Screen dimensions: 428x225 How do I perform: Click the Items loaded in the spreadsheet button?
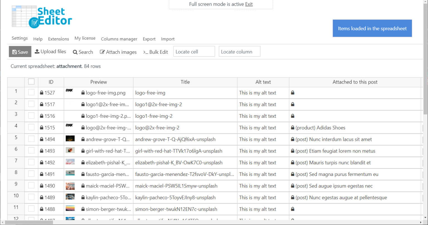372,28
